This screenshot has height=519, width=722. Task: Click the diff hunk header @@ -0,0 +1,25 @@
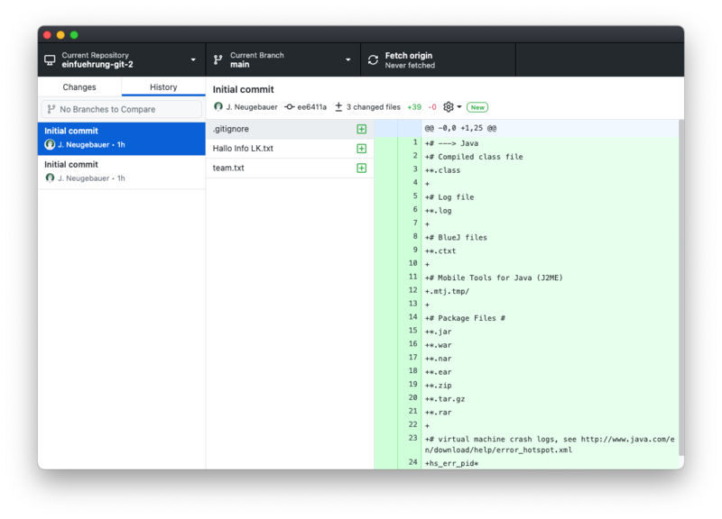460,128
